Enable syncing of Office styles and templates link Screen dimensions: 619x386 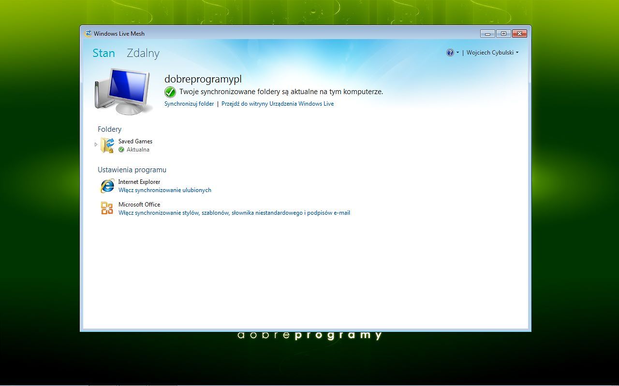(x=234, y=213)
